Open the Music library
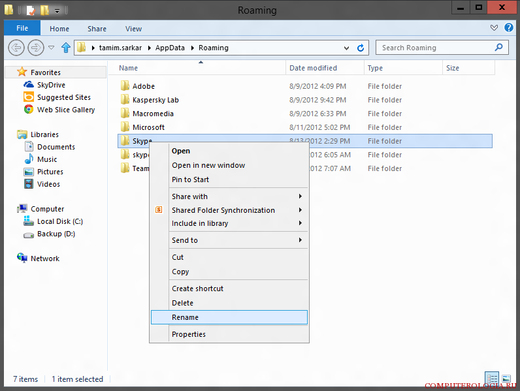The height and width of the screenshot is (391, 520). 47,159
